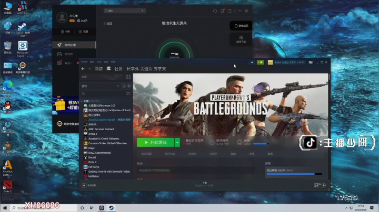Image resolution: width=379 pixels, height=212 pixels.
Task: Open the profile tab 长亭外 古道边 芳草天
Action: pos(146,69)
